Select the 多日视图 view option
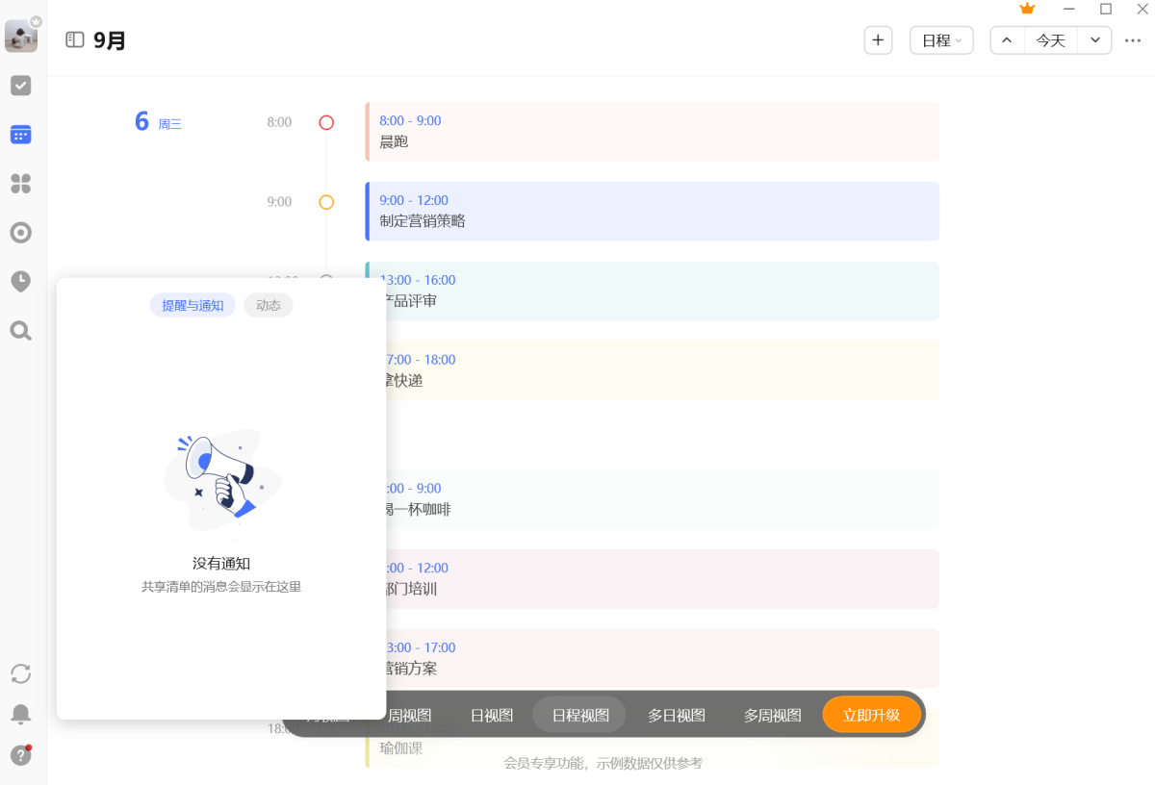Screen dimensions: 1155x785 [677, 715]
